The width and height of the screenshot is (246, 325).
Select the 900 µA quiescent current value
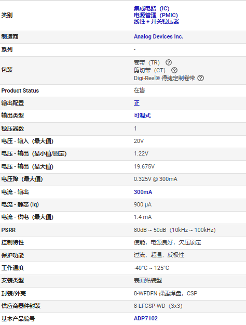[143, 204]
